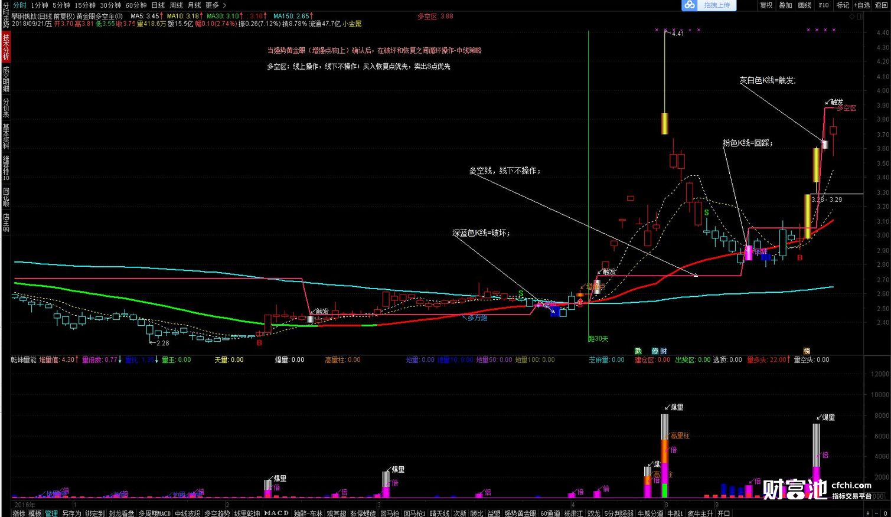Select the MACD indicator tab
Image resolution: width=891 pixels, height=517 pixels.
(277, 513)
